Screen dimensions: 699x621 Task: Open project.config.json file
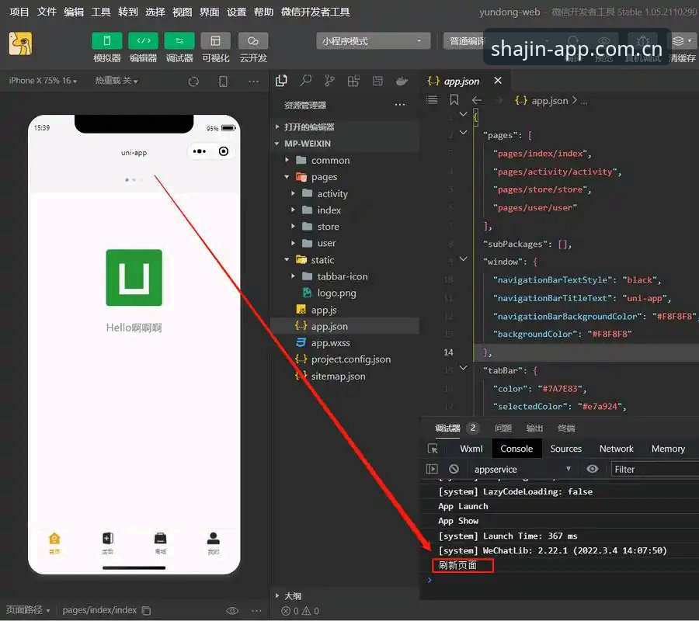[344, 359]
